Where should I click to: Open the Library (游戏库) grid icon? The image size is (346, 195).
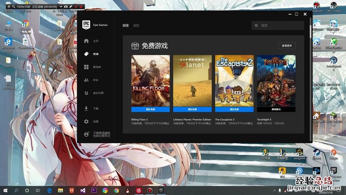tap(86, 67)
